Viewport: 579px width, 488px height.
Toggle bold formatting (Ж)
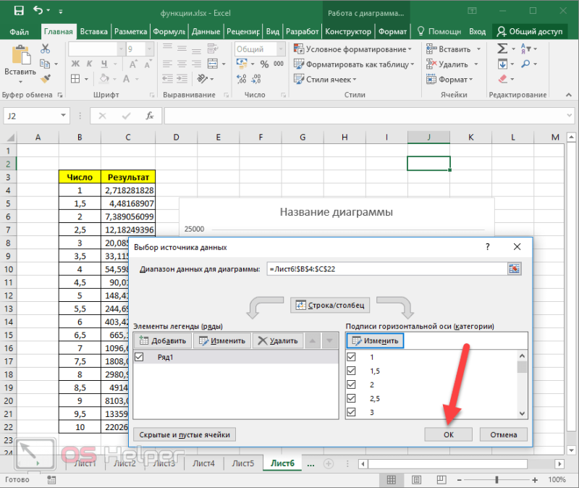[75, 64]
